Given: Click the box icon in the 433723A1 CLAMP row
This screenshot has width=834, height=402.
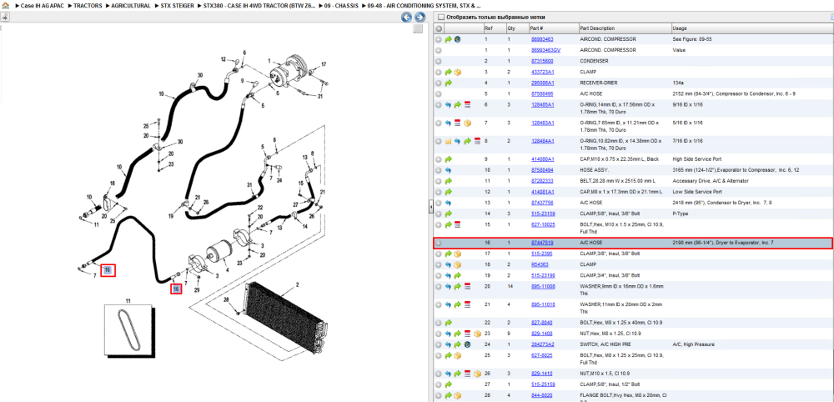Looking at the screenshot, I should (457, 72).
